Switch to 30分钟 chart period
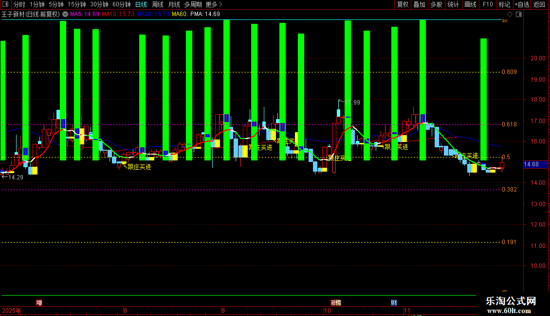 click(99, 4)
